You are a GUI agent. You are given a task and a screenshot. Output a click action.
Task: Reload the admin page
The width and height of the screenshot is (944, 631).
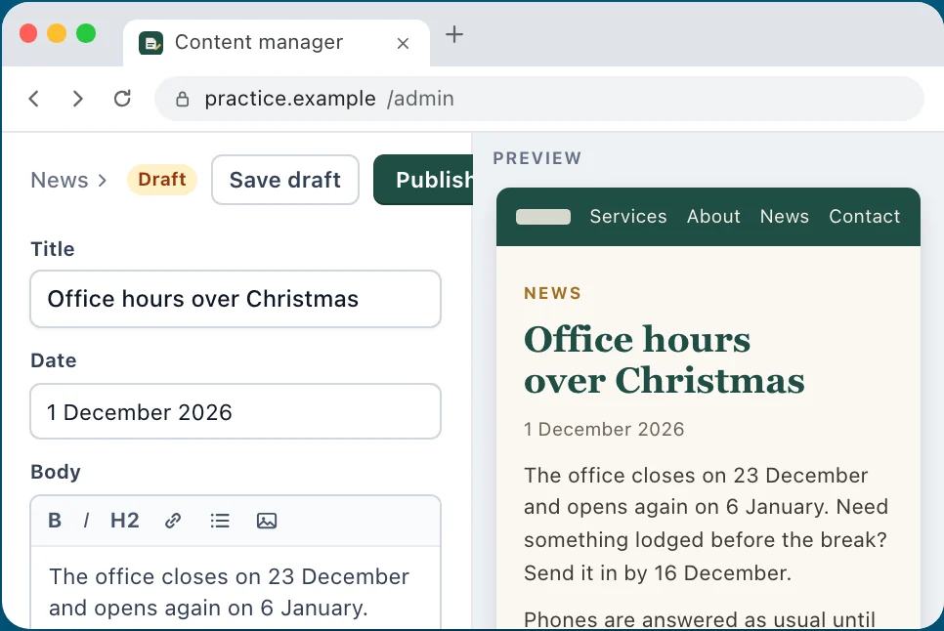click(x=122, y=99)
